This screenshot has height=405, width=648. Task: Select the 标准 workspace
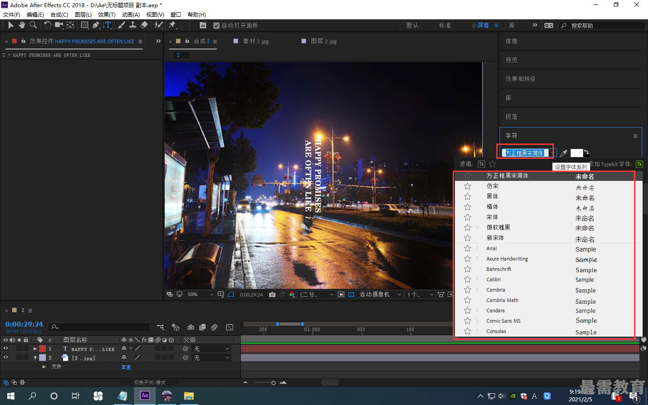click(x=445, y=26)
